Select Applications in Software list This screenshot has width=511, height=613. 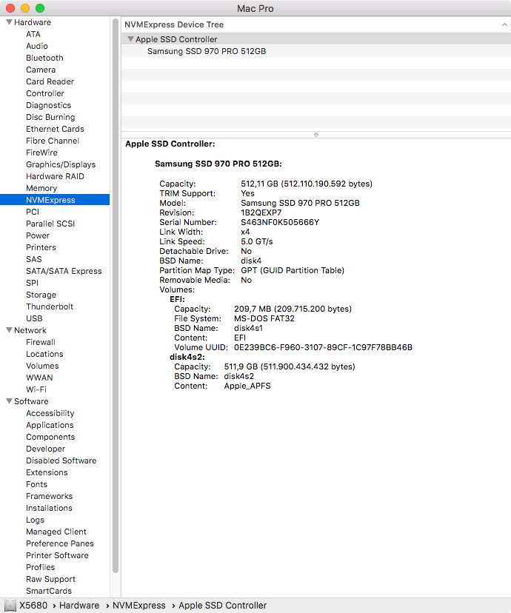(x=50, y=425)
